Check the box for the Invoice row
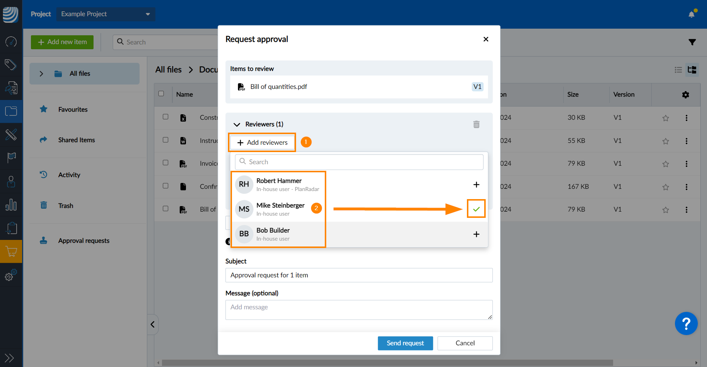The image size is (707, 367). click(x=165, y=163)
